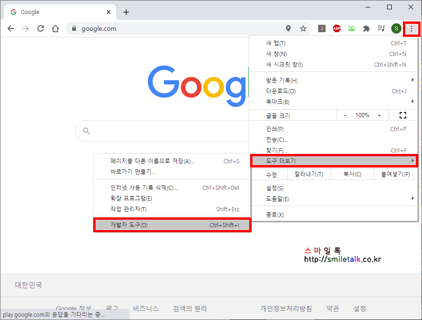
Task: Click the location pin icon in address bar
Action: 288,28
